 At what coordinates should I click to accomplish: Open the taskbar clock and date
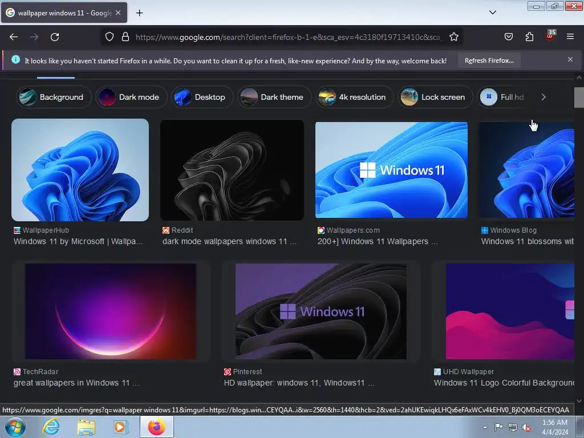click(555, 427)
